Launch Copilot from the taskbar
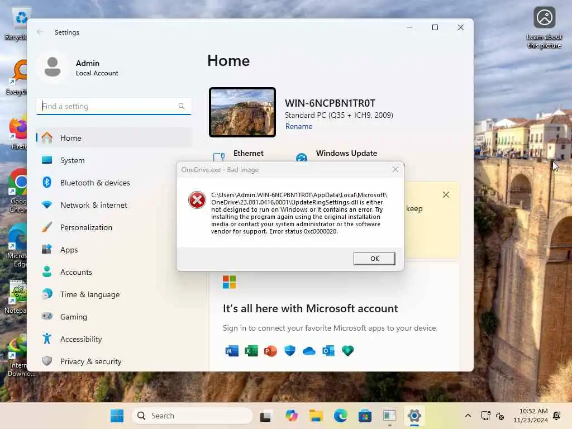 pos(292,416)
